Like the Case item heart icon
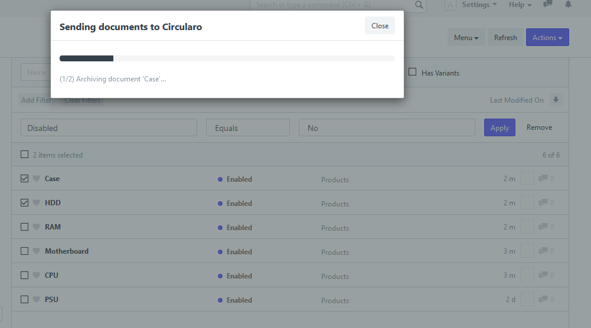 click(36, 179)
